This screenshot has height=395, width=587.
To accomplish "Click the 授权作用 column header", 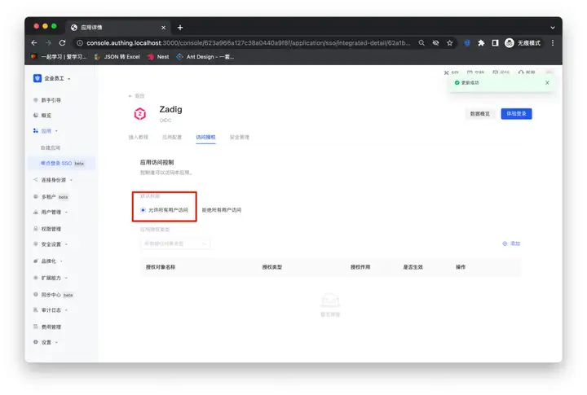I will pyautogui.click(x=360, y=267).
